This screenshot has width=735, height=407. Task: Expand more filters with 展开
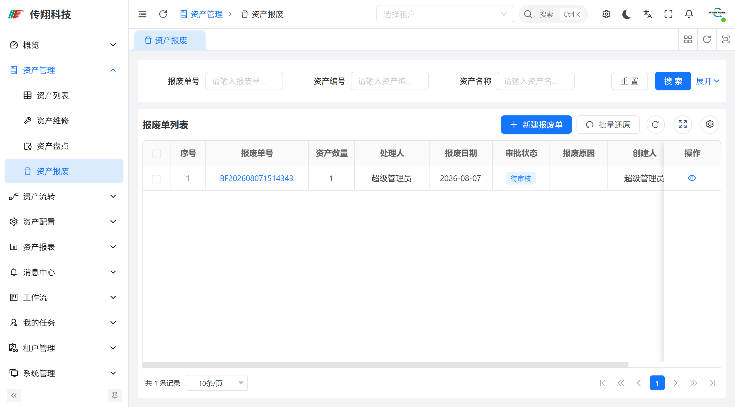click(x=708, y=81)
